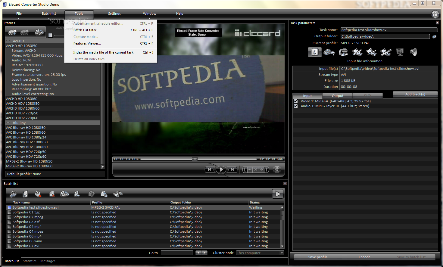This screenshot has height=267, width=443.
Task: Close the Batch list panel
Action: 285,183
